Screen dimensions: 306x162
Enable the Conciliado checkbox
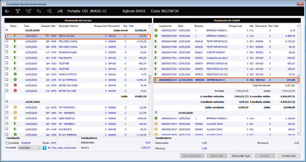pos(7,143)
